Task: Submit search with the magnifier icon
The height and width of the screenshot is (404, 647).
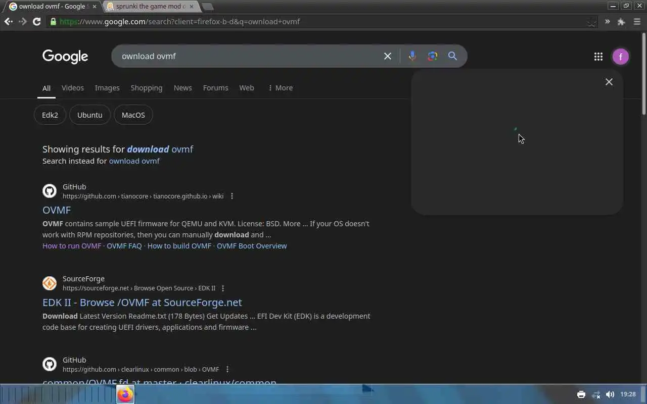Action: (452, 56)
